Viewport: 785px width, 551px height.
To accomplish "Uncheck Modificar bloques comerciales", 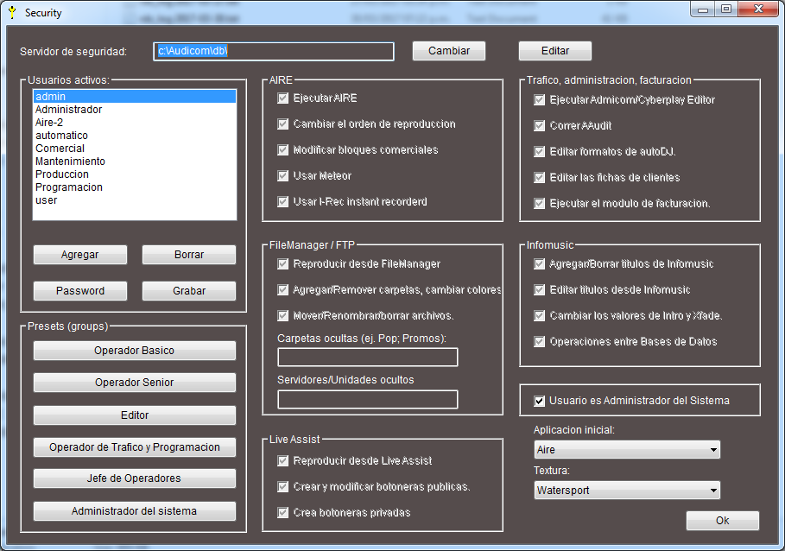I will coord(283,150).
